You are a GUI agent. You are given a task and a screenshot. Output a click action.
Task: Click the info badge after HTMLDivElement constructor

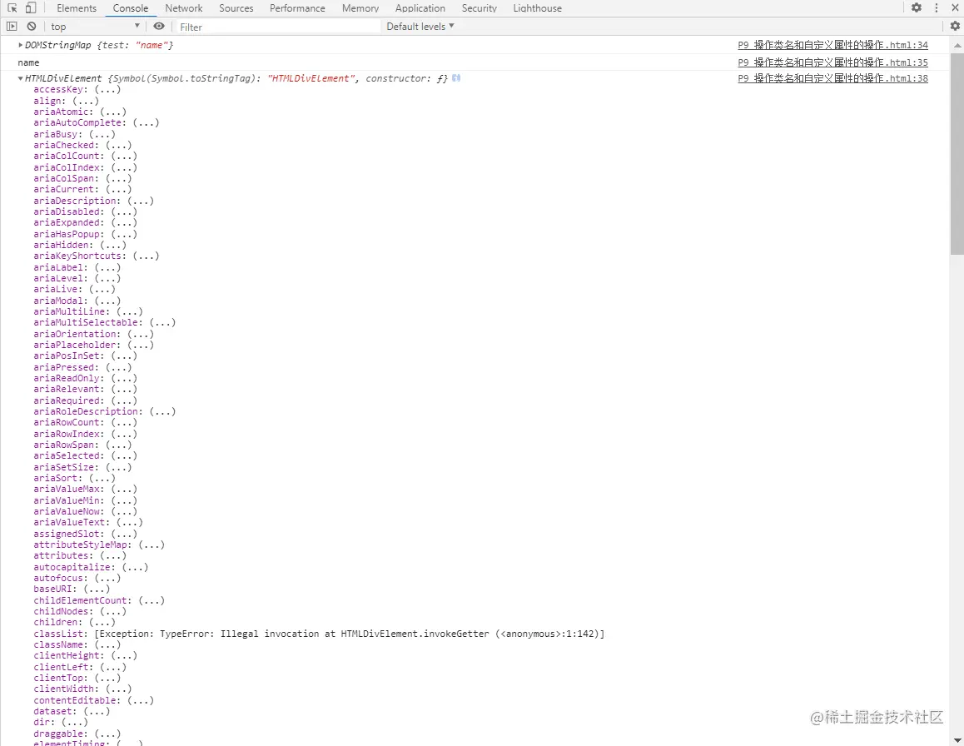click(456, 78)
